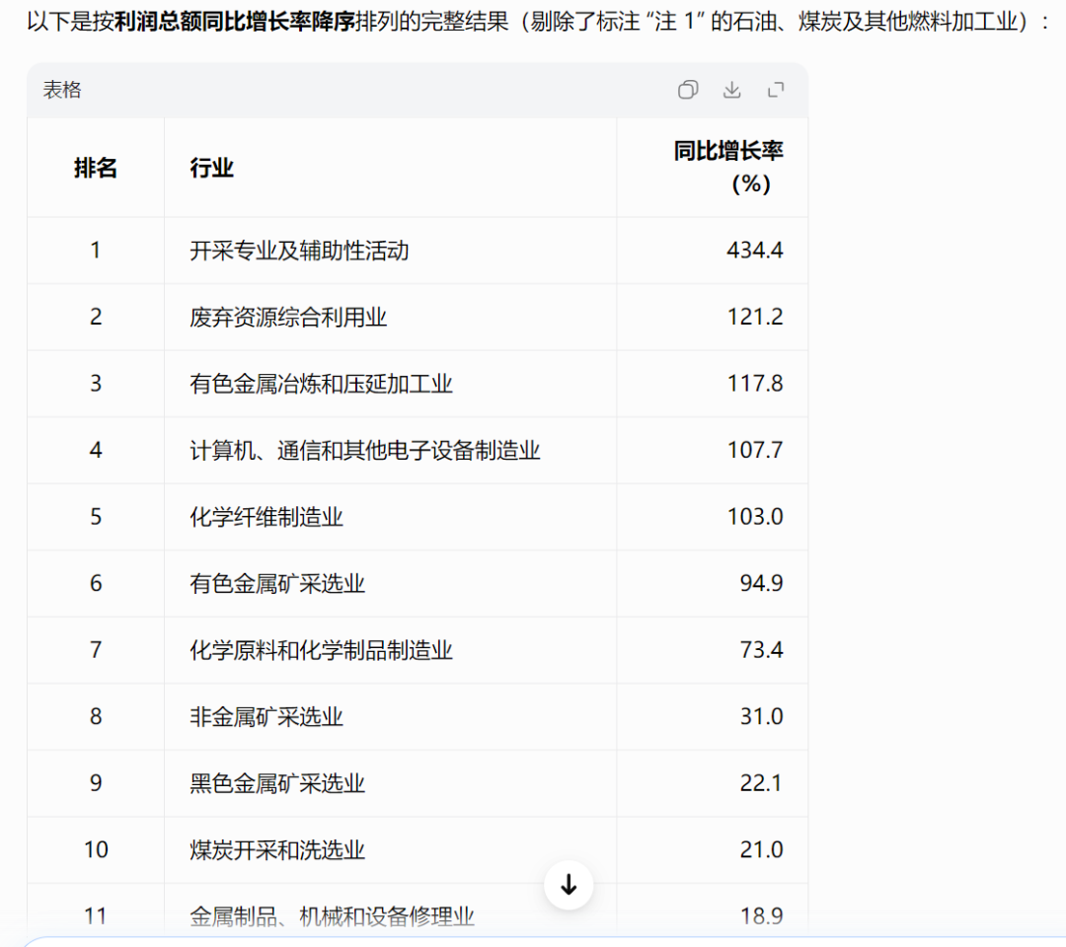Click the 表格 label in table header
The image size is (1066, 947).
(x=62, y=90)
